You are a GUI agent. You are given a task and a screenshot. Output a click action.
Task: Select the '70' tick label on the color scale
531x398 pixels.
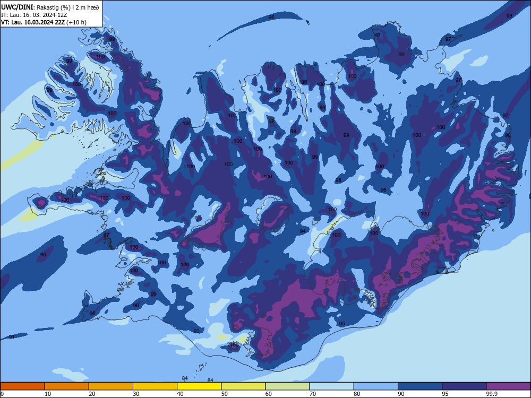[313, 394]
